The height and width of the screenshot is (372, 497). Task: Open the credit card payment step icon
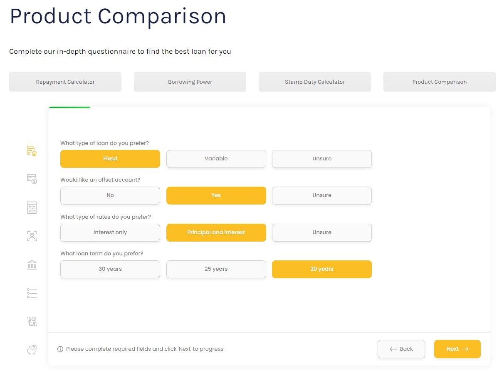(x=32, y=179)
